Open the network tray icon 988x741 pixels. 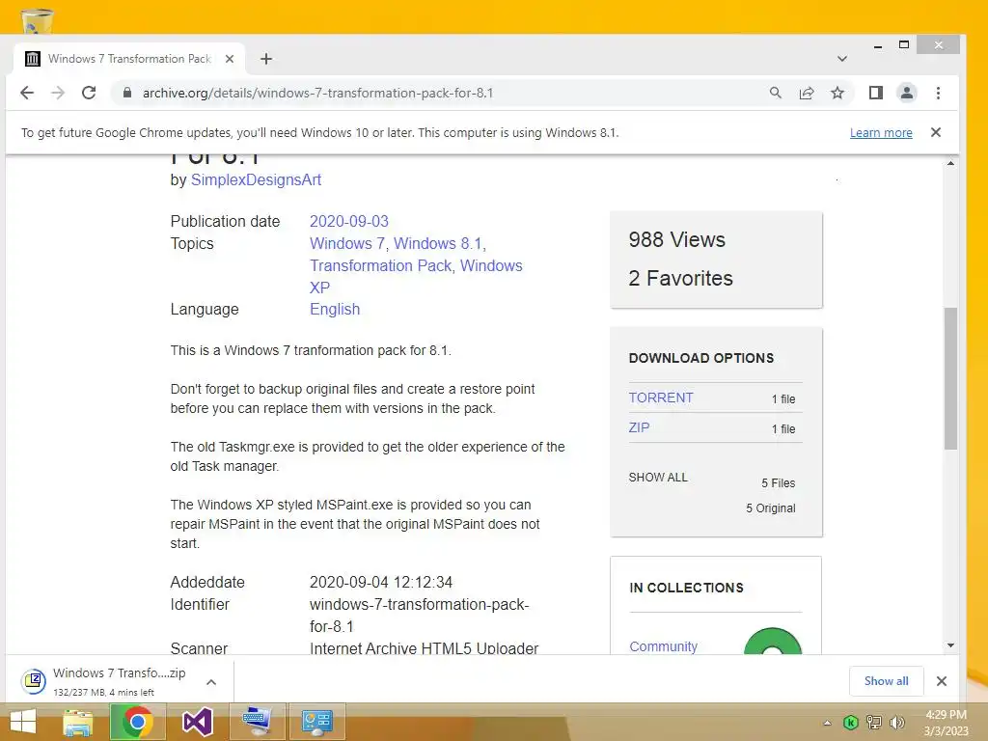pos(874,722)
